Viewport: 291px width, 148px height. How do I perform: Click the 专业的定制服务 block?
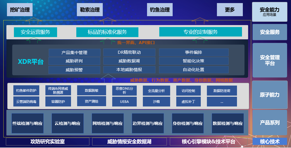(200, 32)
